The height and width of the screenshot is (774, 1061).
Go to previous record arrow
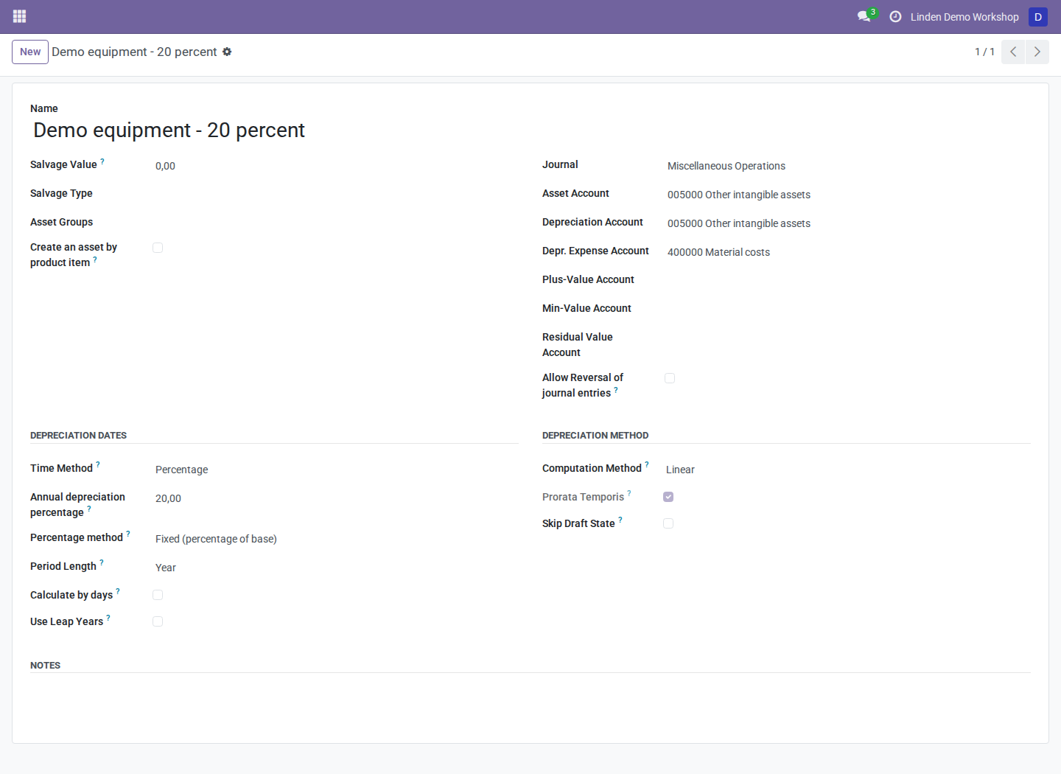coord(1013,52)
